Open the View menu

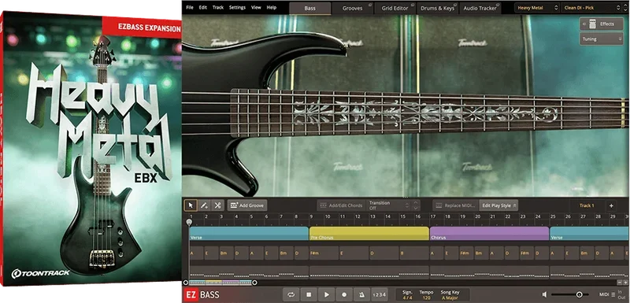tap(256, 8)
